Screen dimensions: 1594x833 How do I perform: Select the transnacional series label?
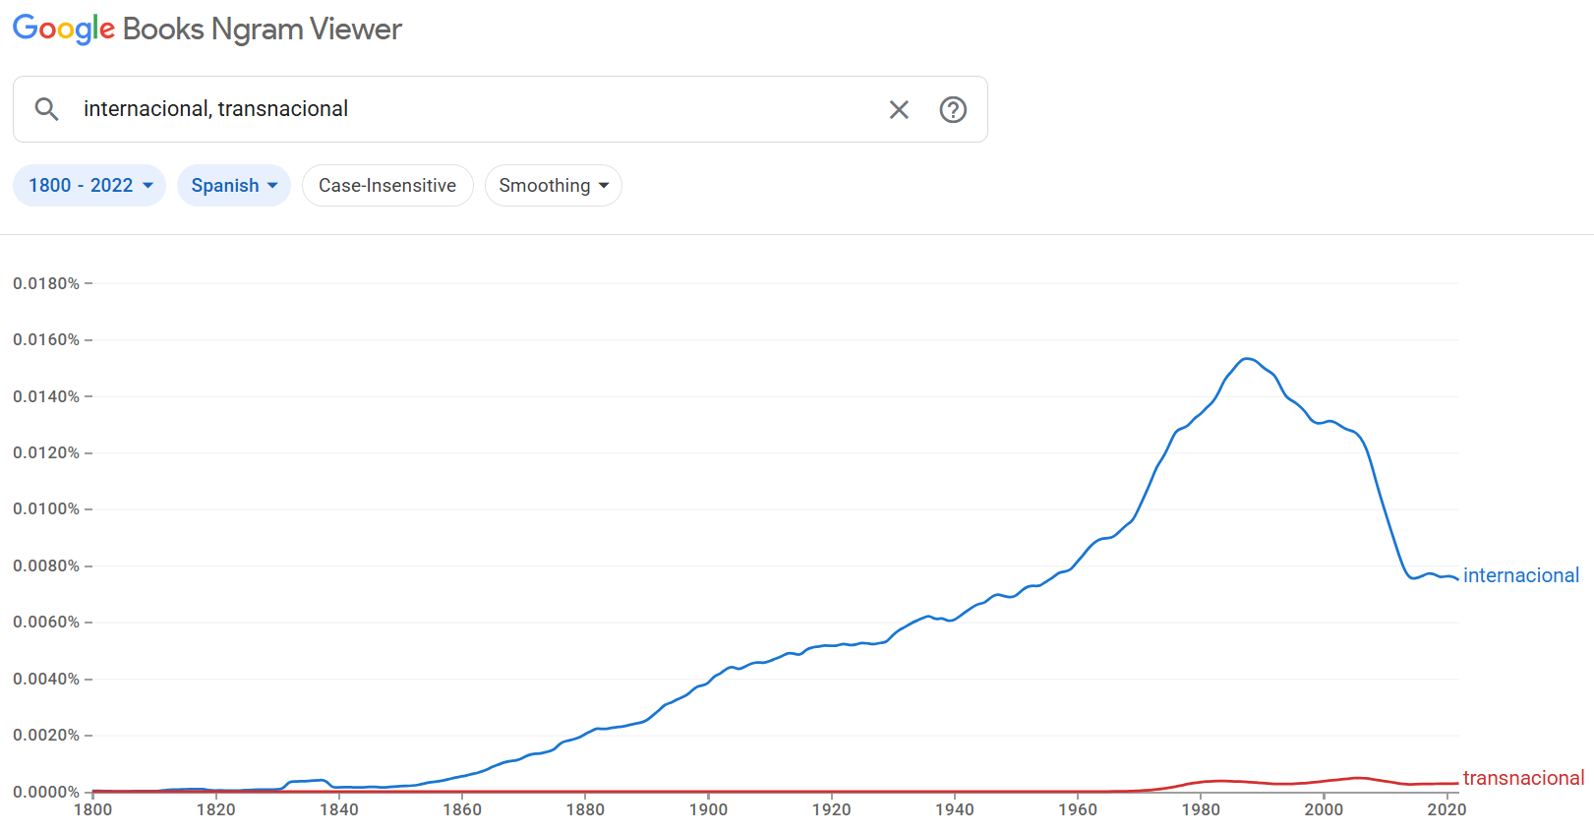(x=1523, y=778)
